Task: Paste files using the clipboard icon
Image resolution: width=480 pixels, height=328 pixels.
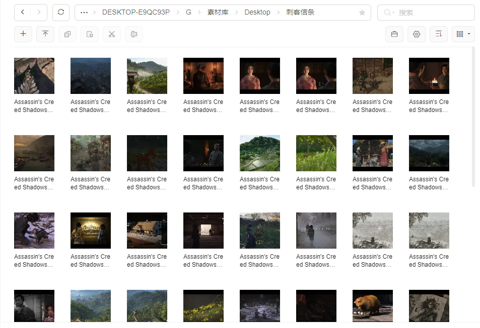Action: tap(90, 34)
